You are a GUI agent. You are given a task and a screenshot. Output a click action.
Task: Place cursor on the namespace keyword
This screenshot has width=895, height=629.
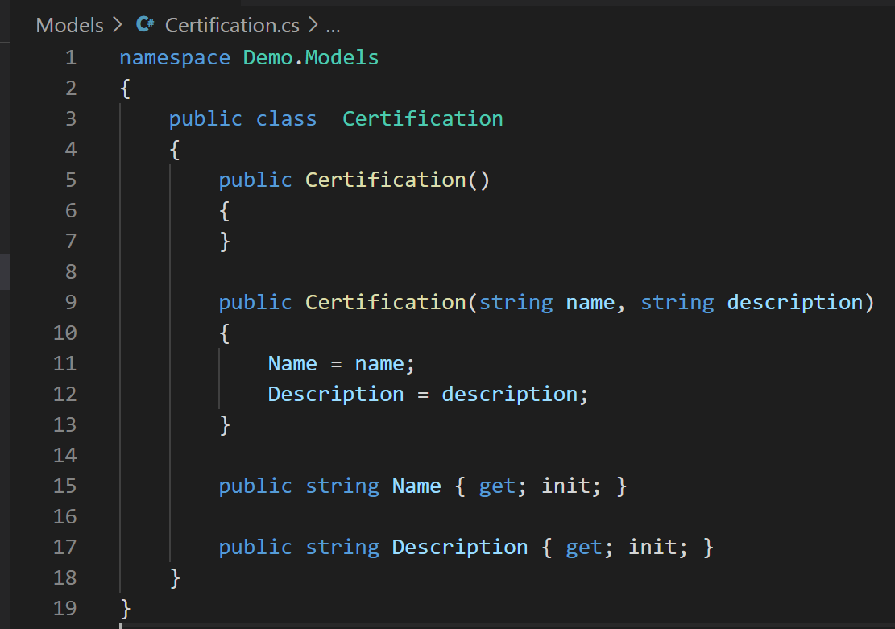point(174,57)
